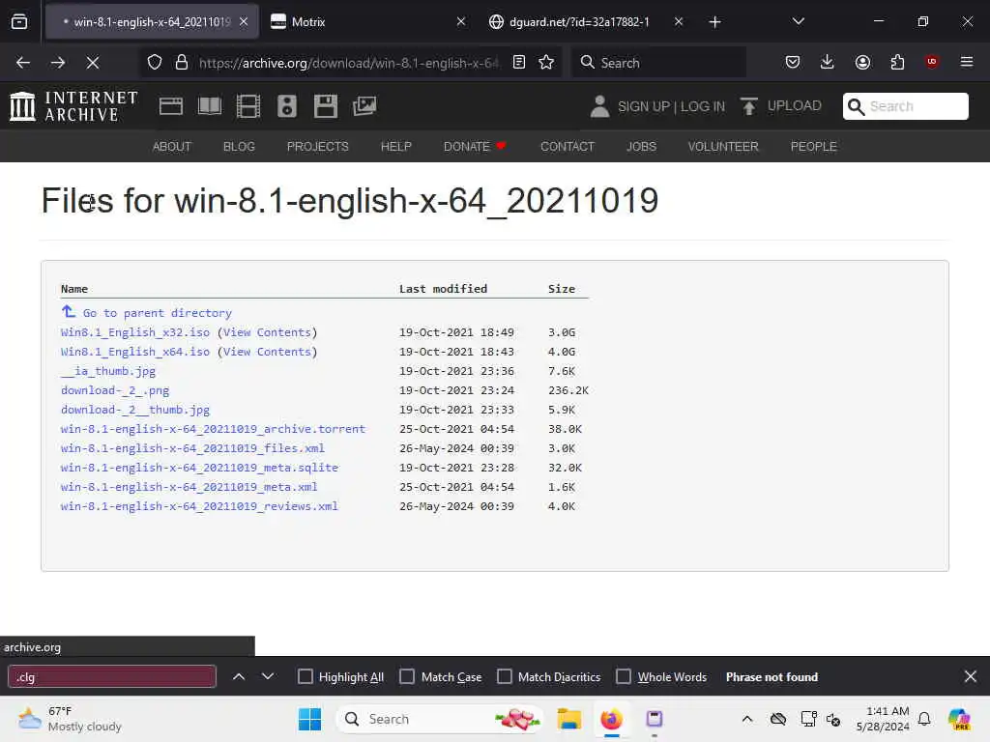Click the find bar text field
This screenshot has width=990, height=742.
coord(112,676)
